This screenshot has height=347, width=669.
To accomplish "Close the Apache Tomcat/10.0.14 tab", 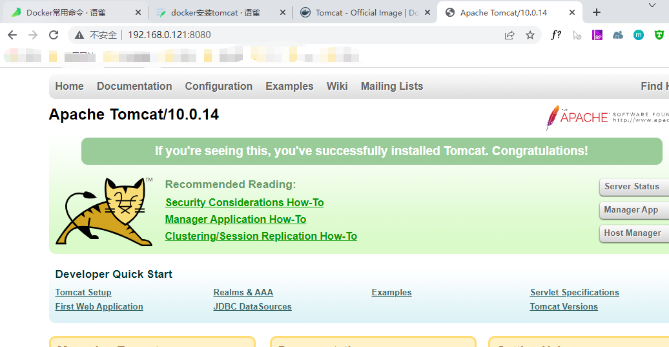I will [x=572, y=13].
